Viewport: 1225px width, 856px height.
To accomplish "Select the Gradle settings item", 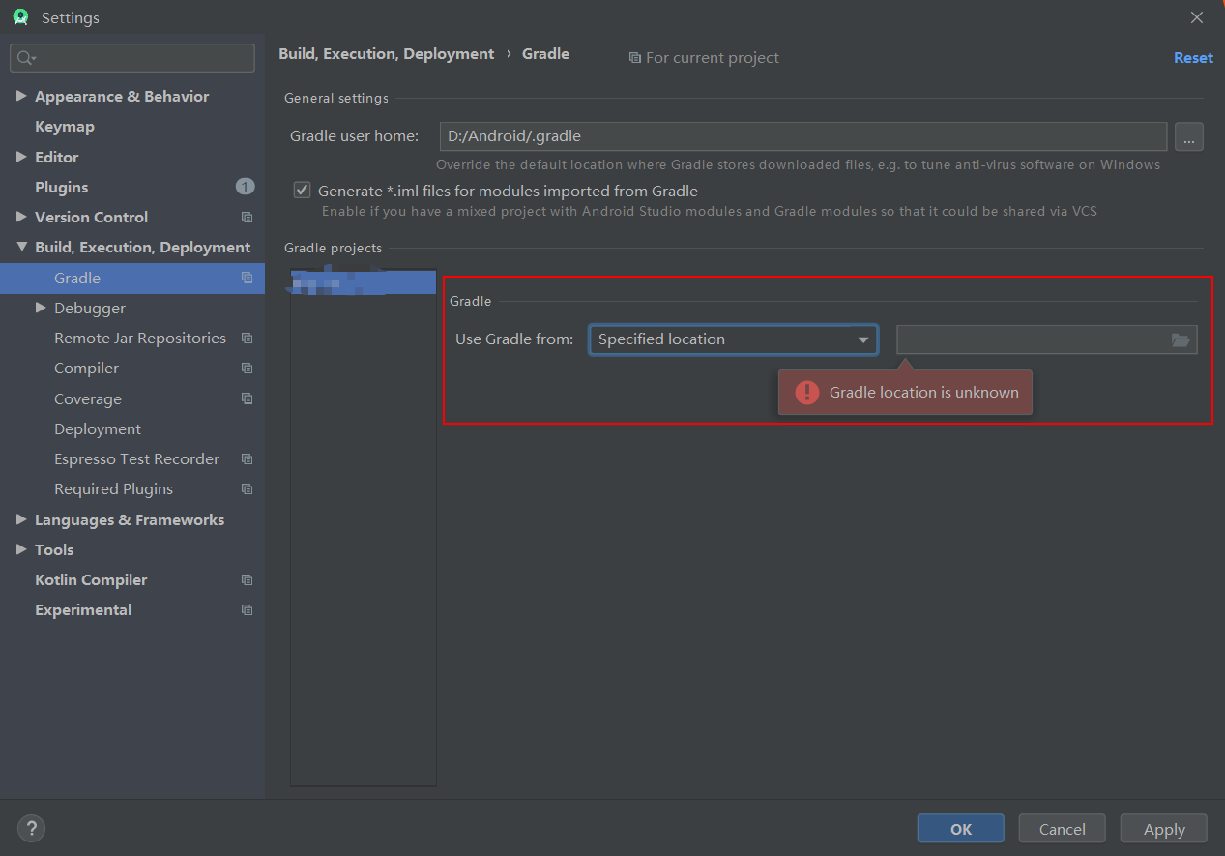I will 132,278.
